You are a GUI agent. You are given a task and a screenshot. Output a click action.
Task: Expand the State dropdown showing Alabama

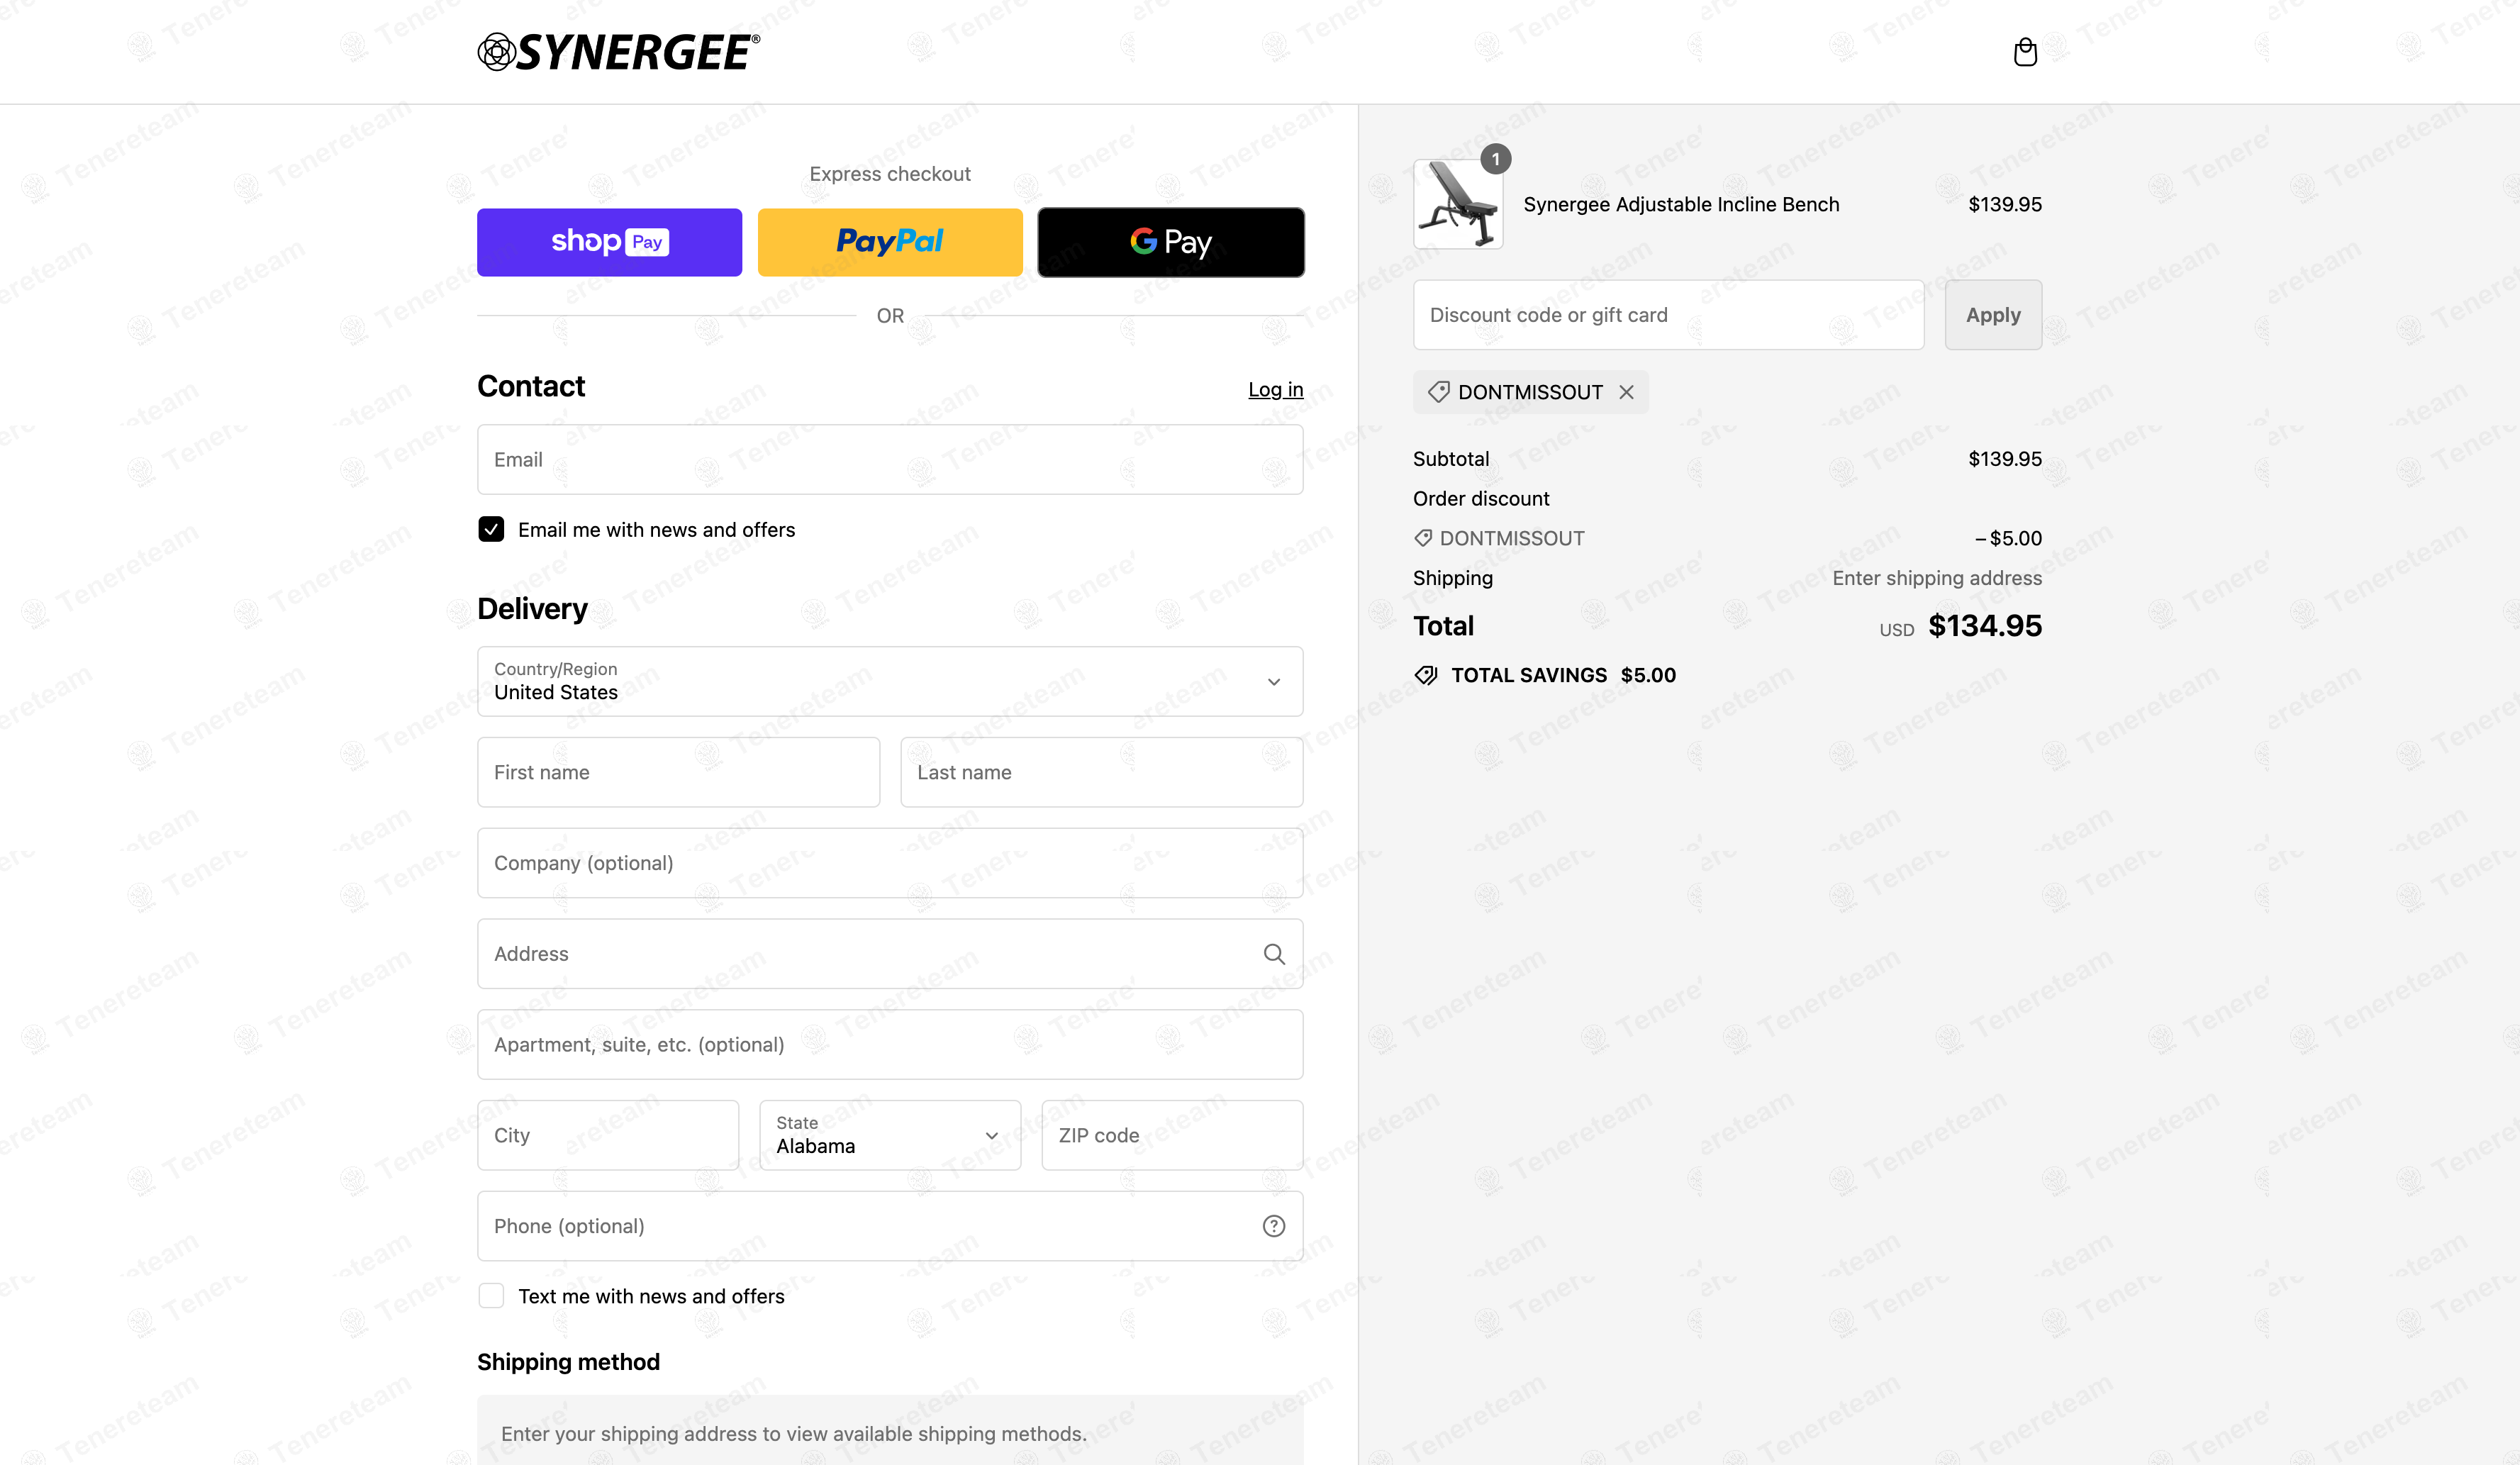coord(890,1135)
